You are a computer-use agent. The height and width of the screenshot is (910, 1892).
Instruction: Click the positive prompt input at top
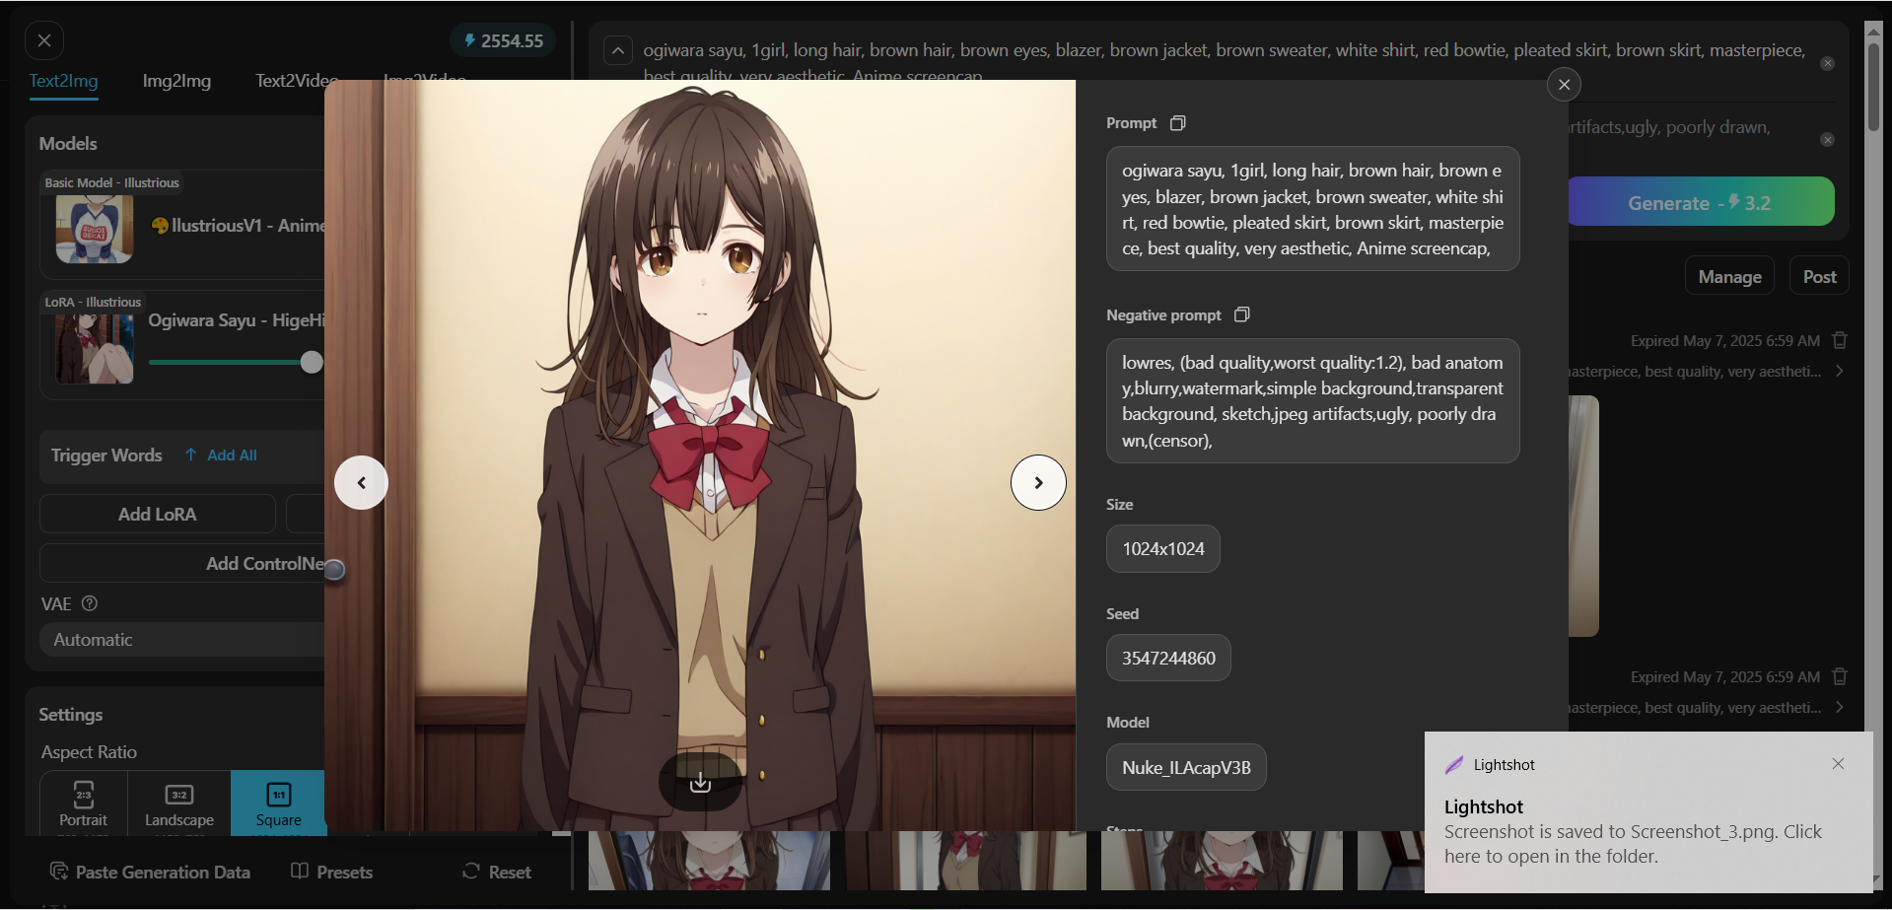click(x=1224, y=61)
